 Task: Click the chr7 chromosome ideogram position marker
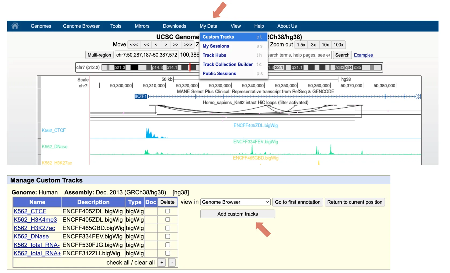coord(190,67)
